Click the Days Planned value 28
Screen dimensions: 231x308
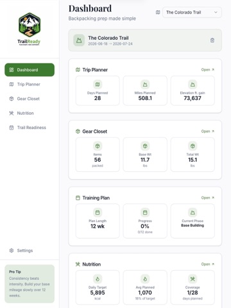98,98
